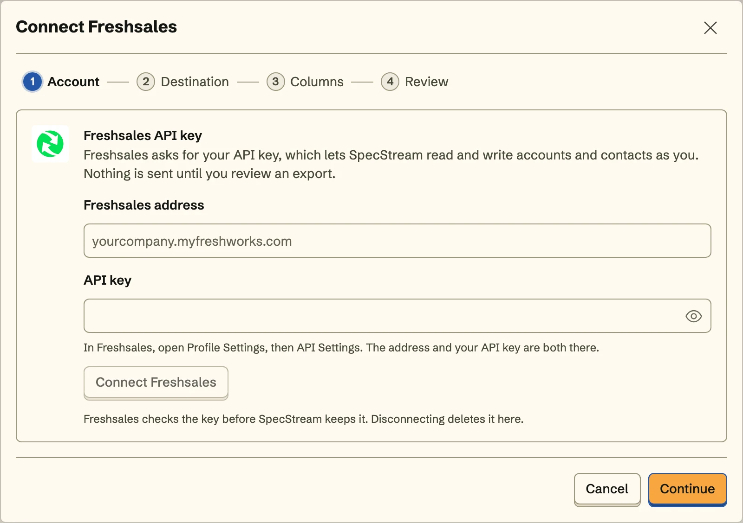Click the "Nothing is sent until" description line
This screenshot has height=523, width=743.
pos(209,173)
